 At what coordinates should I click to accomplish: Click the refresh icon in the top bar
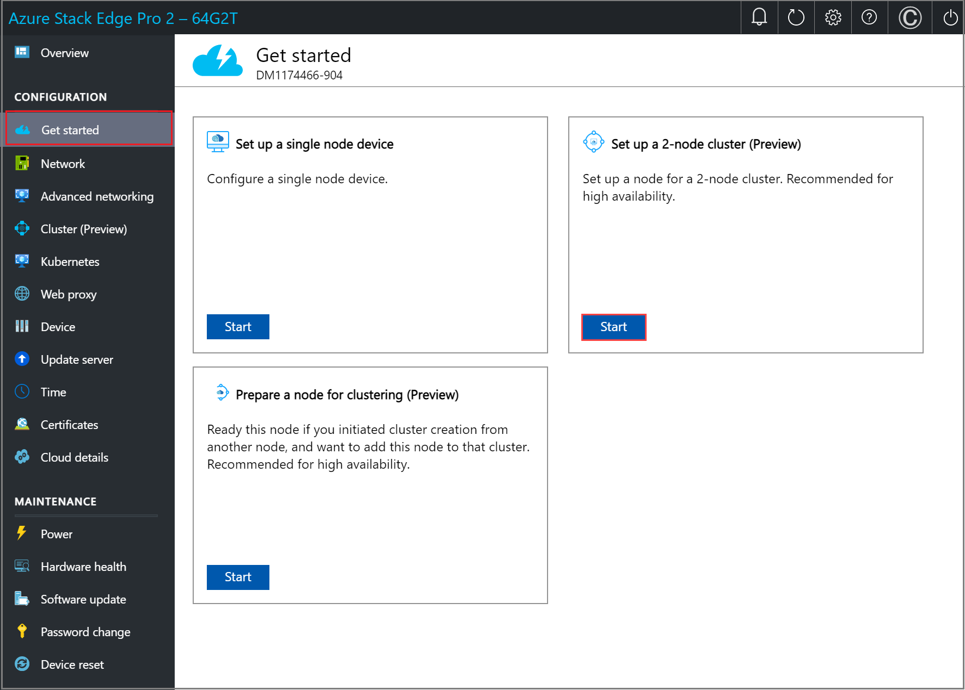pos(796,17)
